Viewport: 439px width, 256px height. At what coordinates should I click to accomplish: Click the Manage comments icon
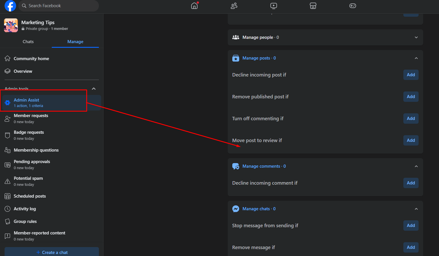236,166
